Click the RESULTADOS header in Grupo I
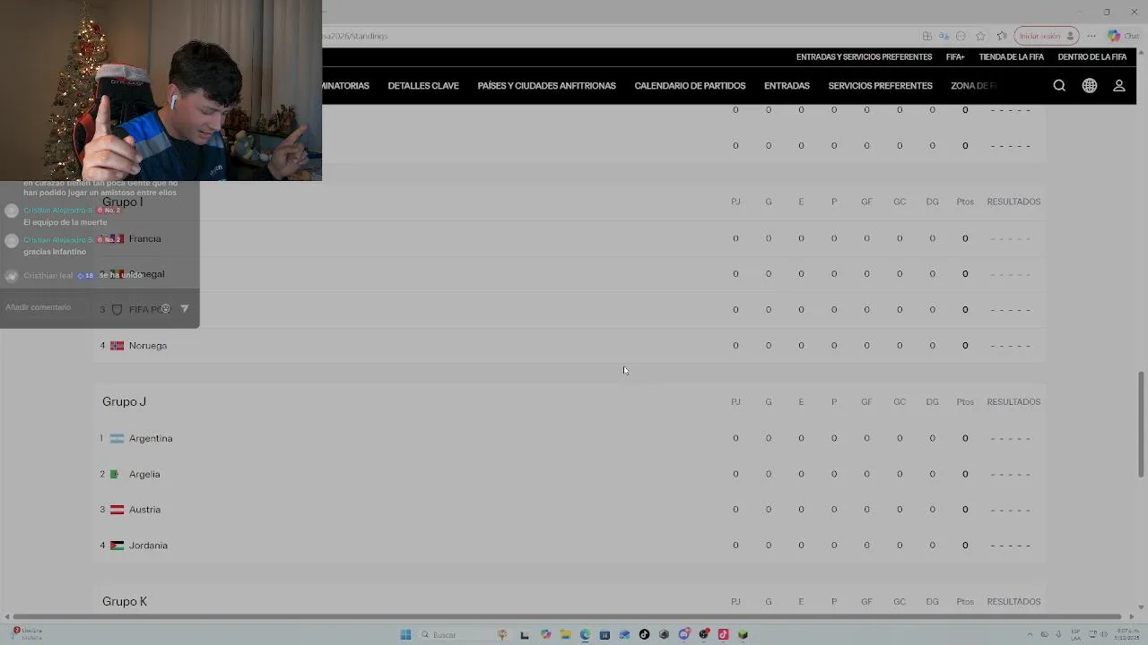1148x645 pixels. point(1013,202)
